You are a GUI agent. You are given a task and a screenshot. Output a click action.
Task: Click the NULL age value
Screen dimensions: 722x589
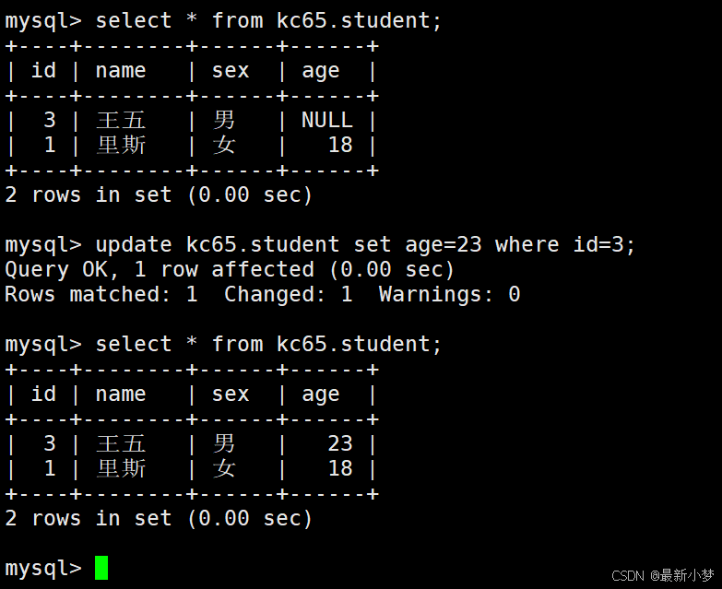[x=326, y=120]
